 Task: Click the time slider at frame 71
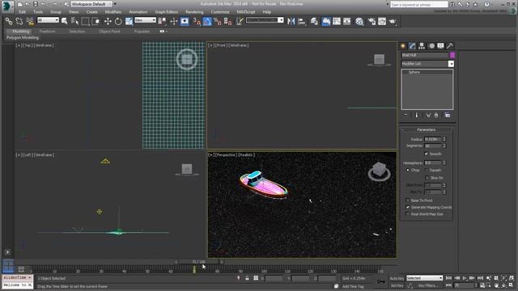(x=198, y=262)
